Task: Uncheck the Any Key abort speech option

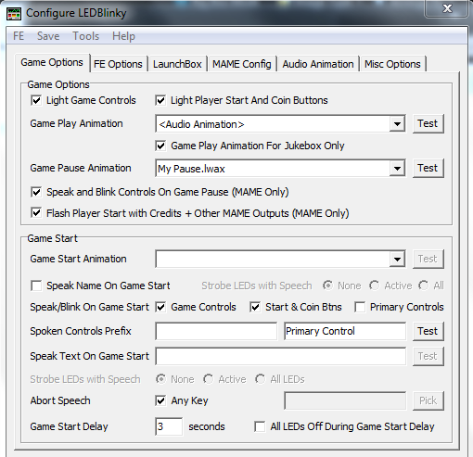Action: (160, 400)
